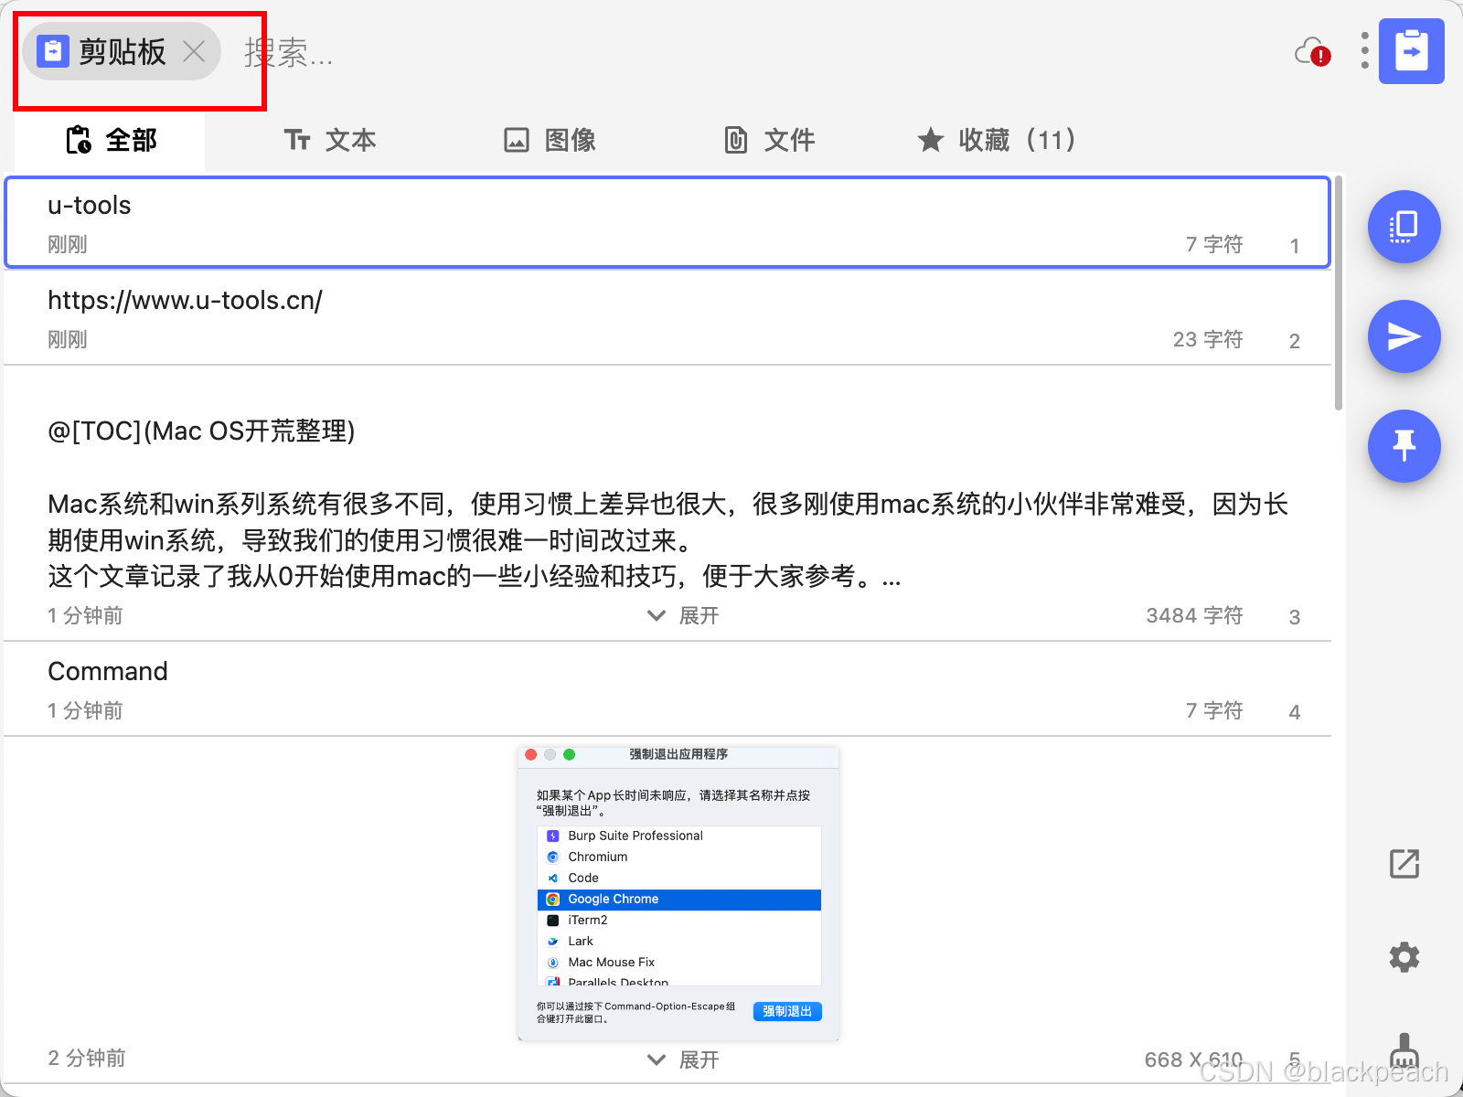Select the 强制退出应用程序 screenshot thumbnail
Screen dimensions: 1463x1097
(678, 893)
